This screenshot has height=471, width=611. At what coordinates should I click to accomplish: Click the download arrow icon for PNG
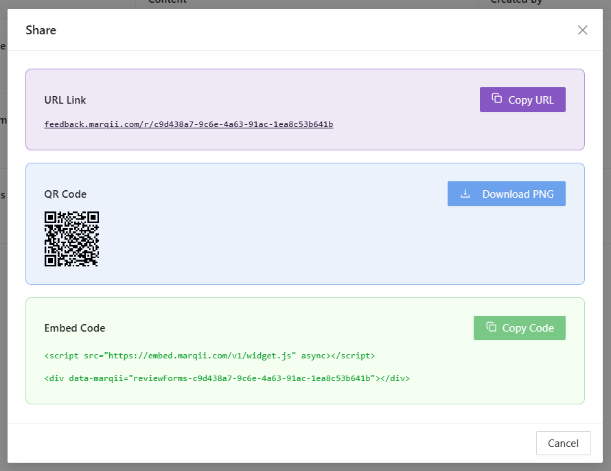465,194
